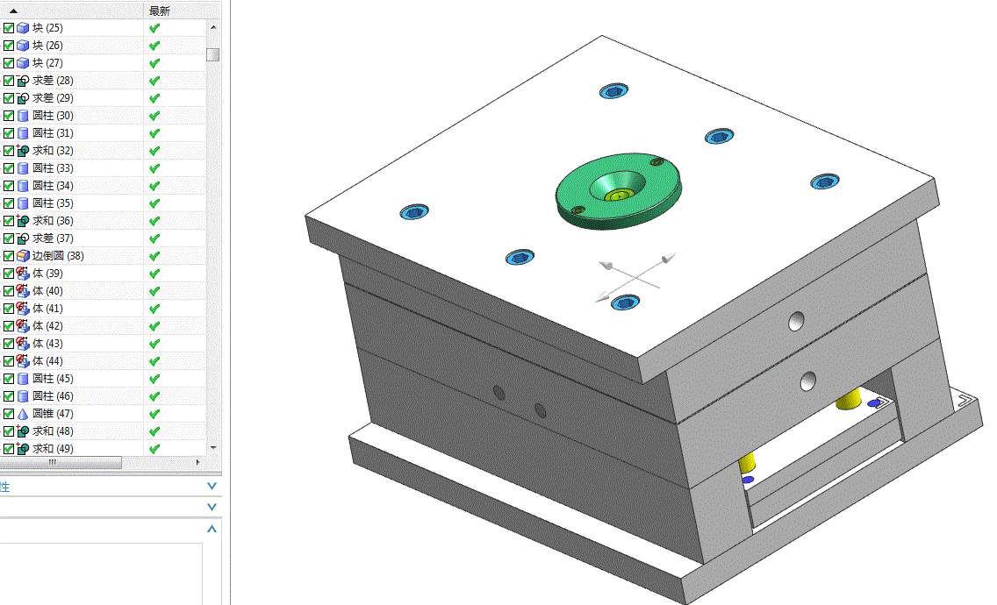The height and width of the screenshot is (605, 997).
Task: Click the body icon of 体 (42)
Action: tap(23, 326)
